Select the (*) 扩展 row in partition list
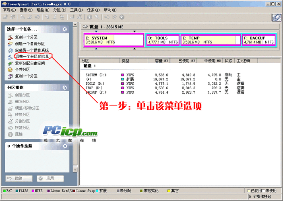The width and height of the screenshot is (283, 201). [165, 79]
